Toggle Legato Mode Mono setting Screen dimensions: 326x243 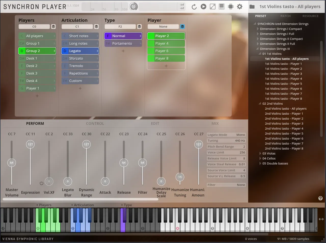click(x=226, y=135)
